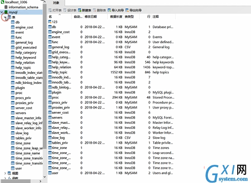This screenshot has width=251, height=183.
Task: Click the tree horizontal scrollbar right arrow
Action: pyautogui.click(x=40, y=181)
